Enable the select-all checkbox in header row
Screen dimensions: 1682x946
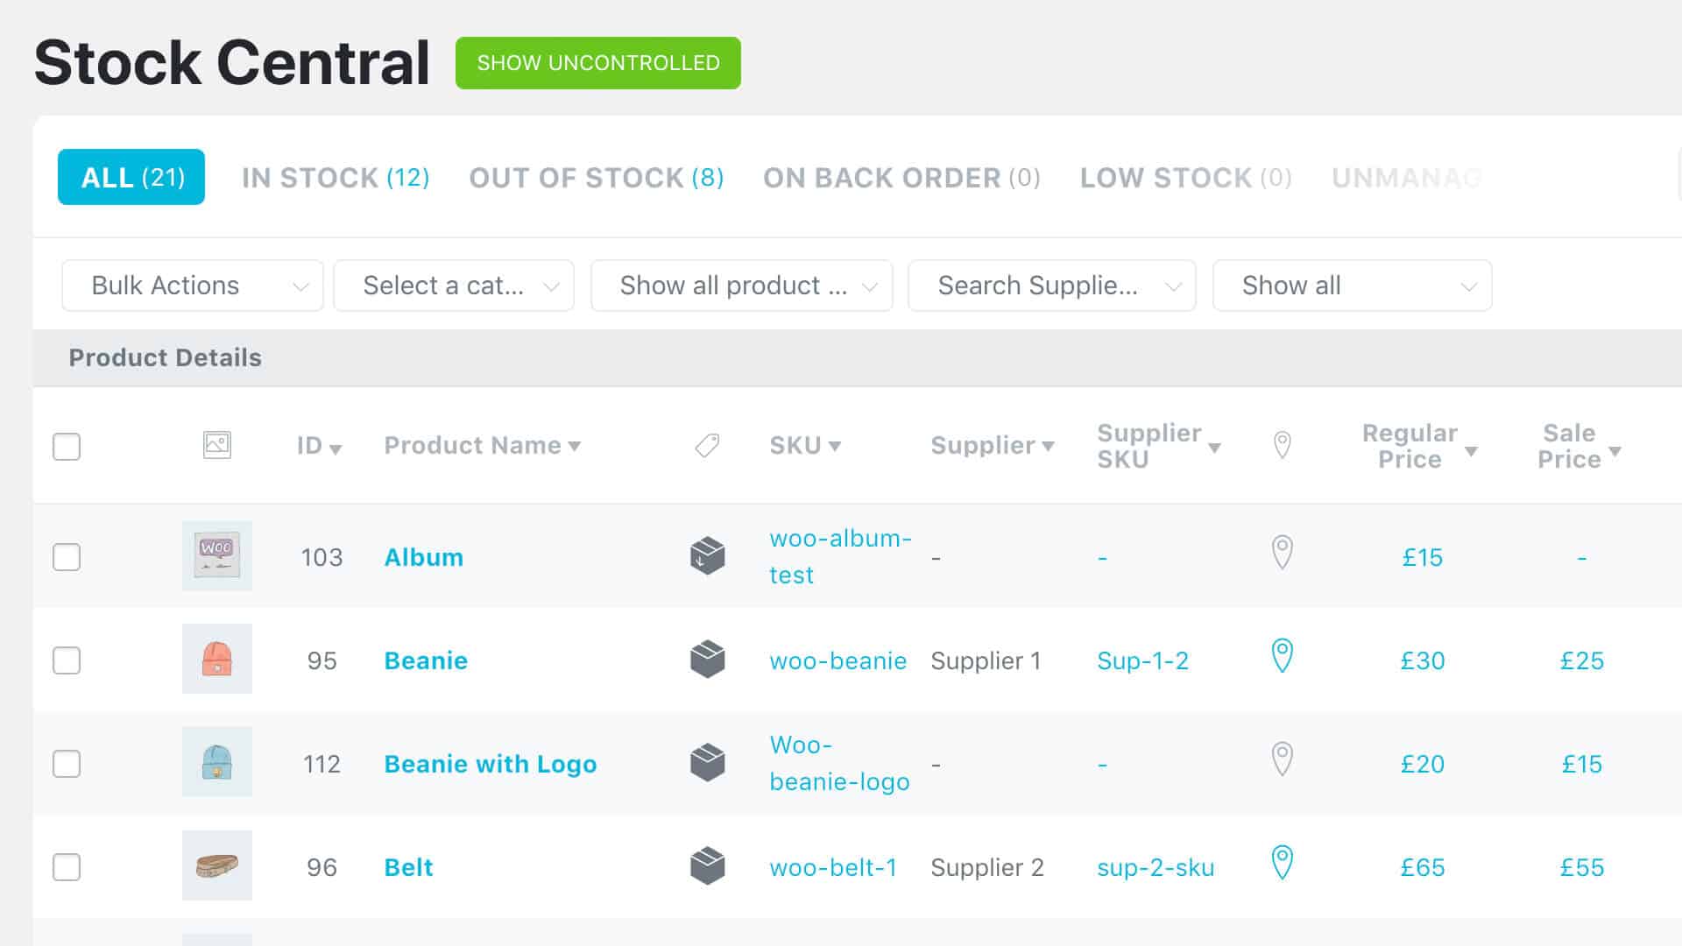coord(66,446)
